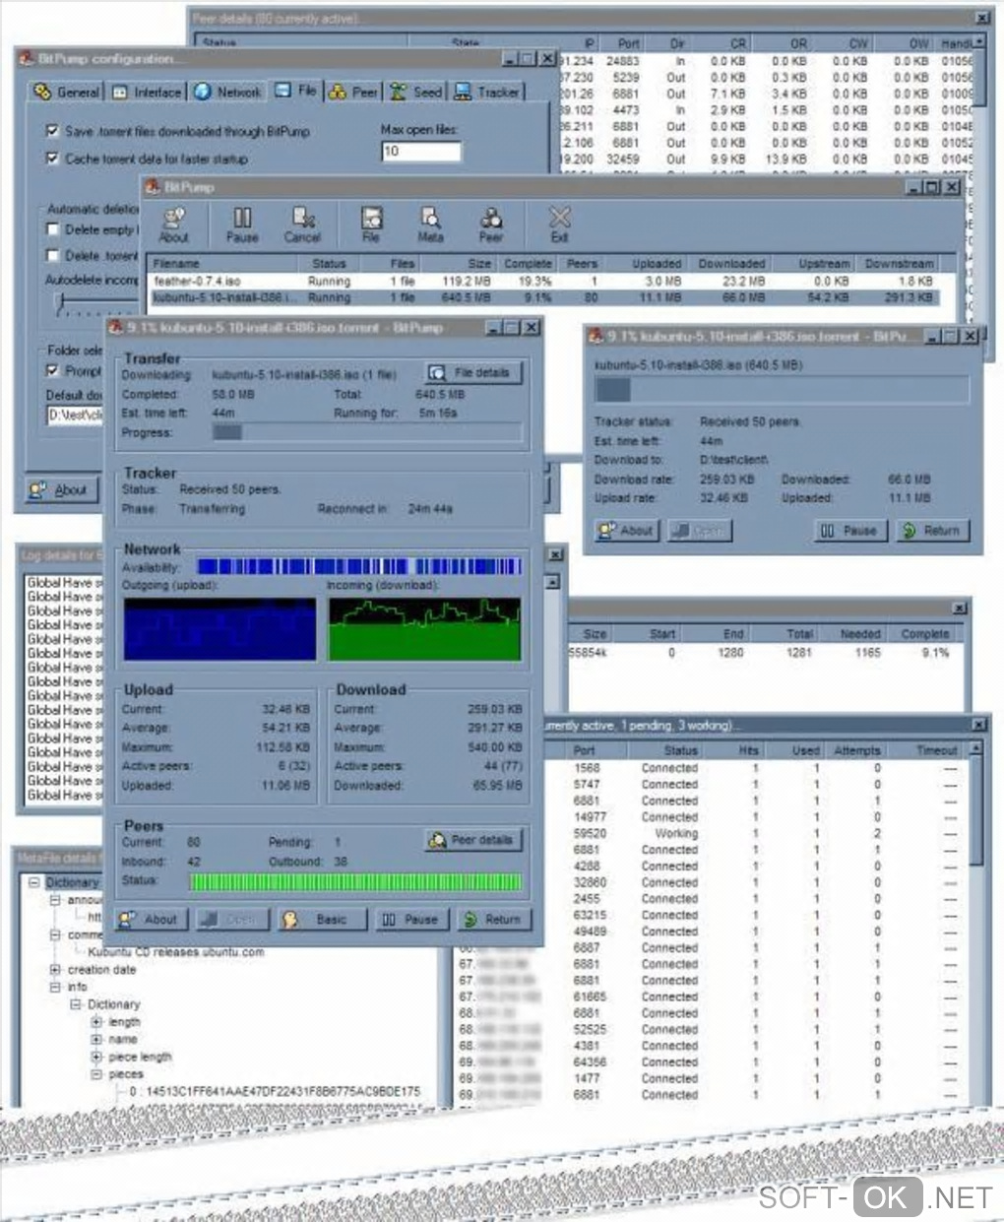Image resolution: width=1004 pixels, height=1222 pixels.
Task: Click the Pause icon in BitPump main toolbar
Action: (242, 225)
